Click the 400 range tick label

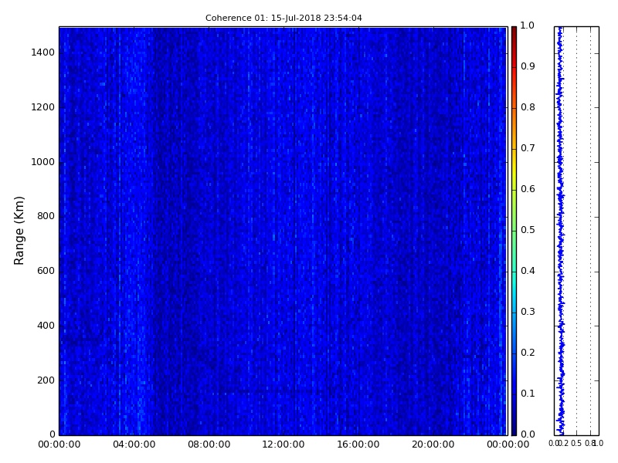[x=46, y=326]
